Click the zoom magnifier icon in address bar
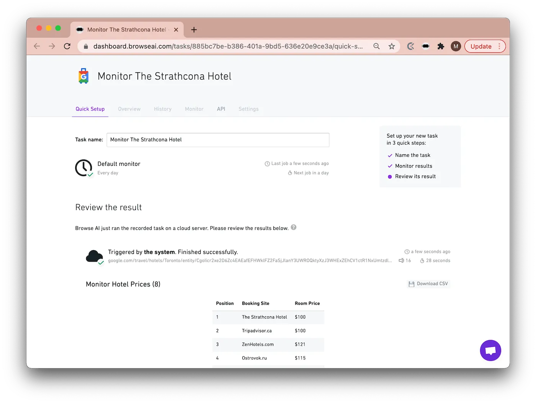 pyautogui.click(x=376, y=46)
